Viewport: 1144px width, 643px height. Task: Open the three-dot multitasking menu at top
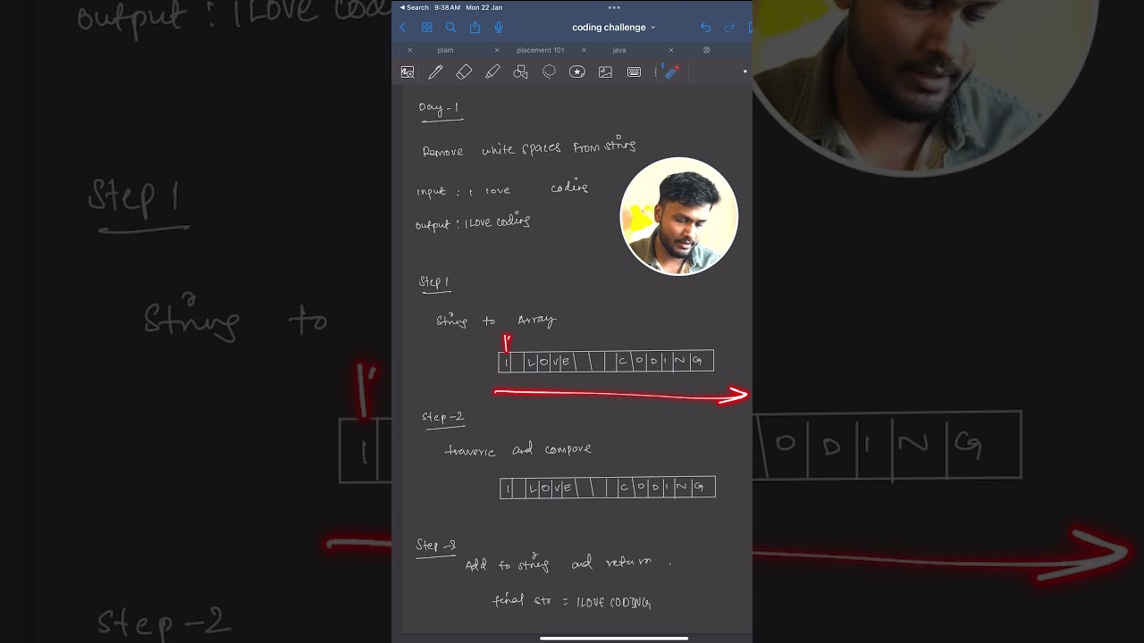coord(614,7)
